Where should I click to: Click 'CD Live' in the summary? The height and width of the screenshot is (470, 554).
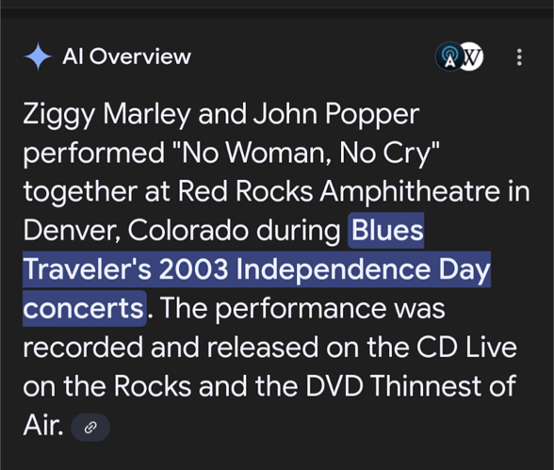(466, 348)
